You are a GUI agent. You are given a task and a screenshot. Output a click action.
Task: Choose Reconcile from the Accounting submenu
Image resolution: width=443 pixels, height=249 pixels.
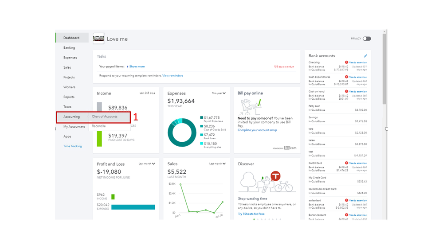pyautogui.click(x=98, y=126)
